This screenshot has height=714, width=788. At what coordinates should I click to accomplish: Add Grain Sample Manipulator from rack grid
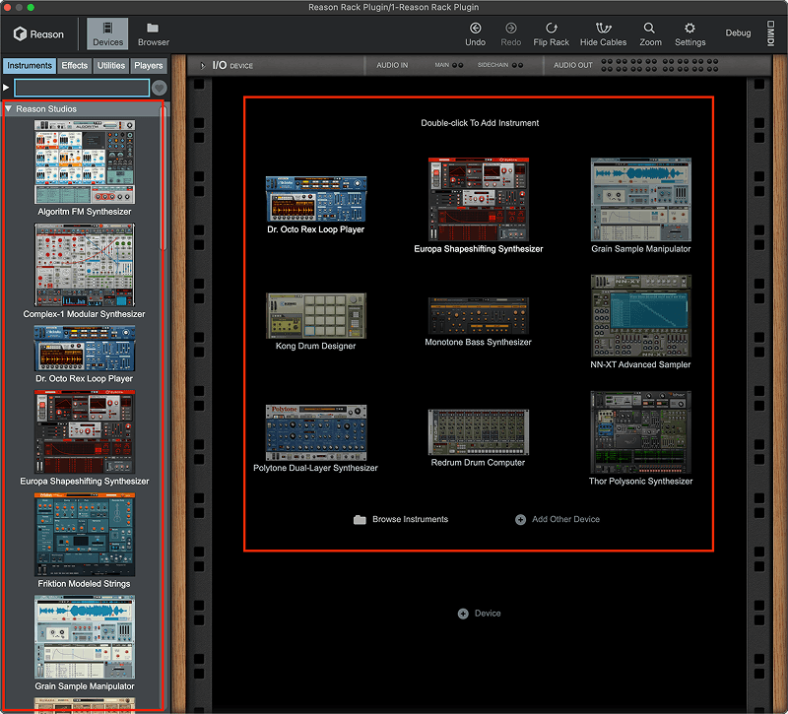pos(641,200)
